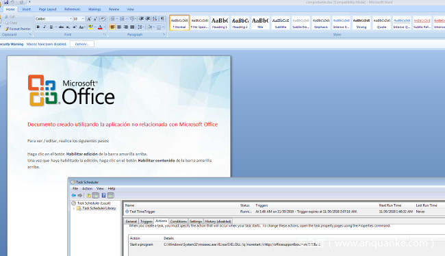Switch to the Page Layout ribbon tab
Viewport: 445px width, 256px height.
point(48,10)
